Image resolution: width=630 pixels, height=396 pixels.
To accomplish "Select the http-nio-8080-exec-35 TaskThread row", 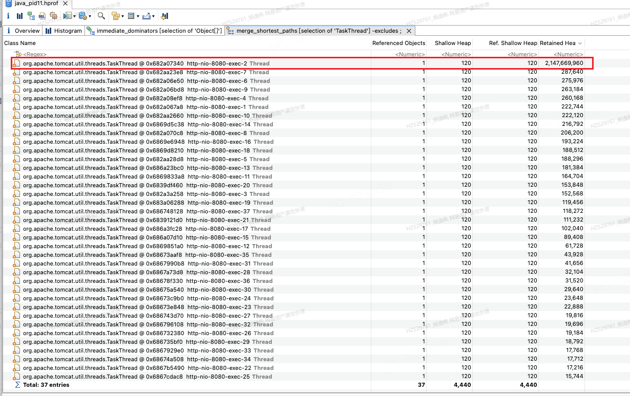I will [x=293, y=255].
